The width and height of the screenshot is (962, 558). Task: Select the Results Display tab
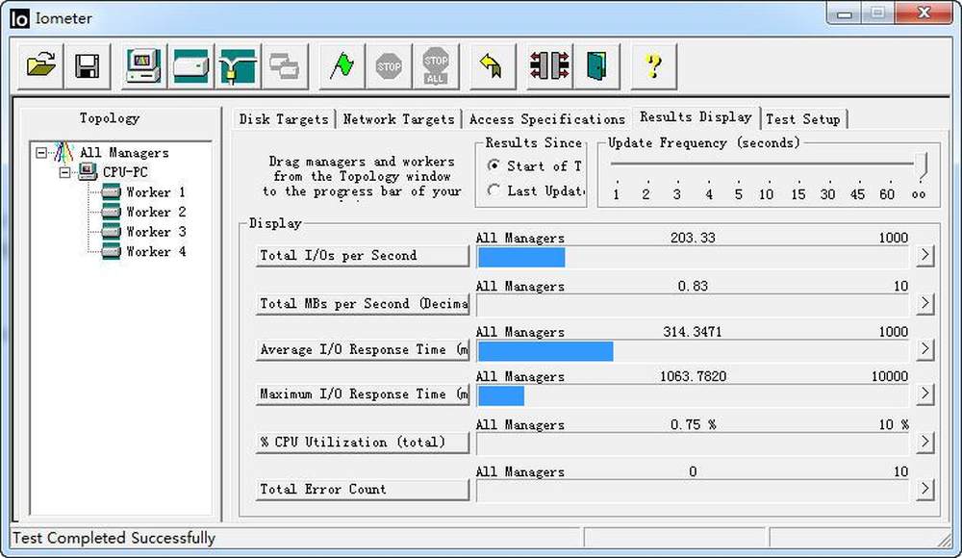[696, 116]
